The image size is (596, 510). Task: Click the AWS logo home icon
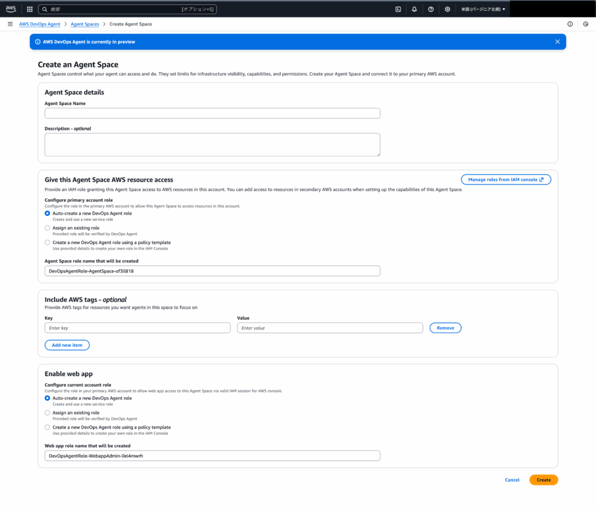[10, 9]
